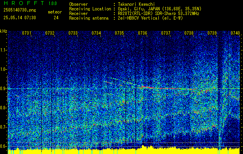Click the 0734 time marker
This screenshot has height=154, width=243.
(x=96, y=33)
